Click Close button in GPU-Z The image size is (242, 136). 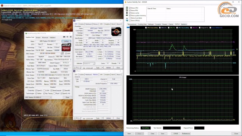click(x=67, y=97)
